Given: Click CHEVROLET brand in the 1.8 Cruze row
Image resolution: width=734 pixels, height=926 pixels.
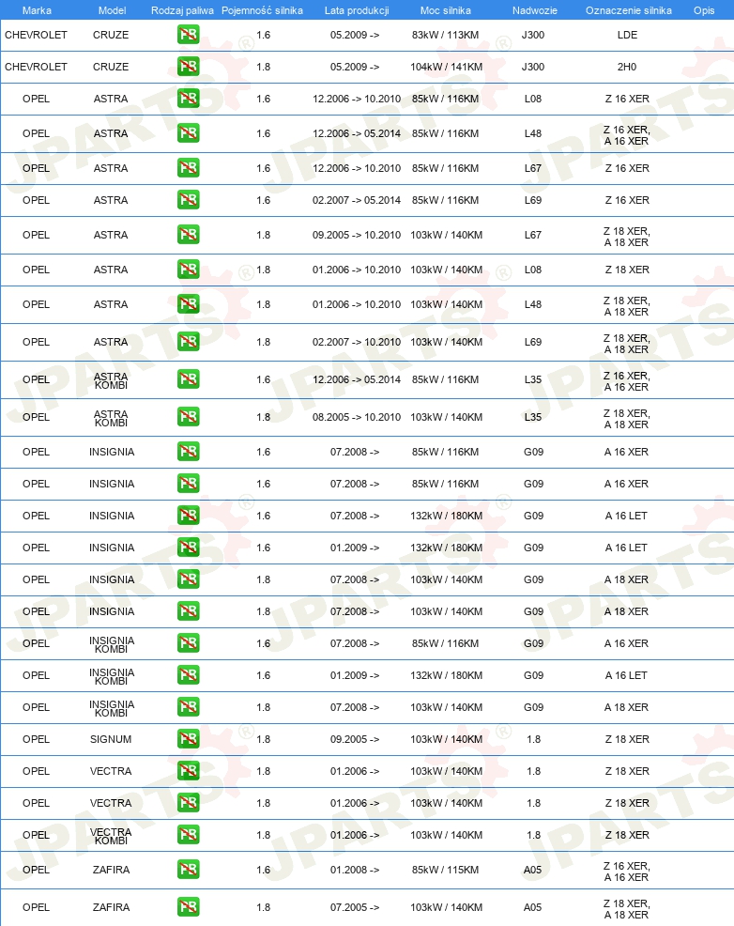Looking at the screenshot, I should click(x=36, y=67).
